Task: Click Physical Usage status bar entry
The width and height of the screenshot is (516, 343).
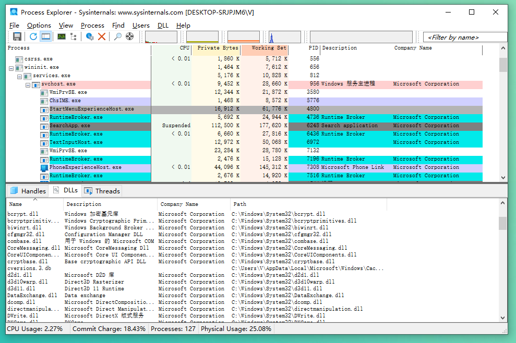Action: click(x=236, y=329)
